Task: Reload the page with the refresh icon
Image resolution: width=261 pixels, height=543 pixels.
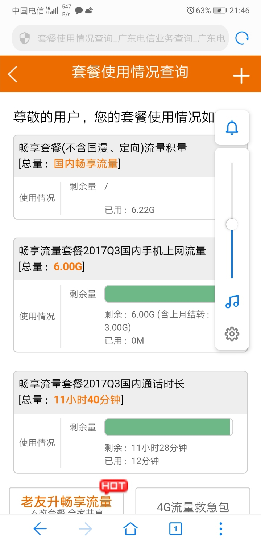Action: point(242,38)
